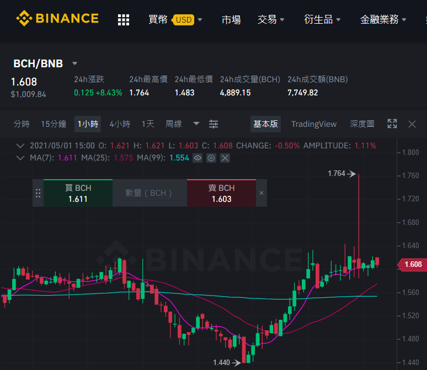The width and height of the screenshot is (427, 370).
Task: Close the quick-trade buy/sell panel
Action: click(261, 193)
